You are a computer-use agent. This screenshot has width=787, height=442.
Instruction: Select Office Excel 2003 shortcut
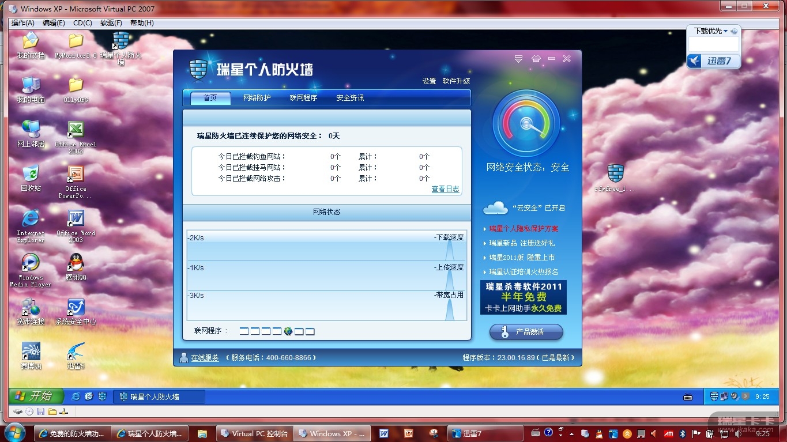[76, 137]
